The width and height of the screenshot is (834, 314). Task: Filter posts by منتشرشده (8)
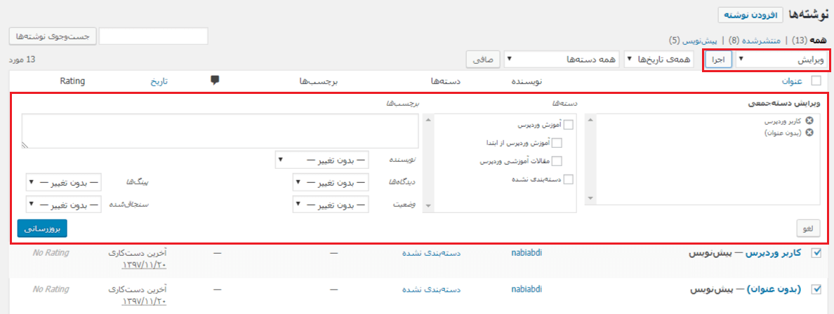pos(754,41)
